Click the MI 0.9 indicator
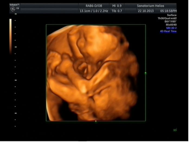 (x=117, y=6)
